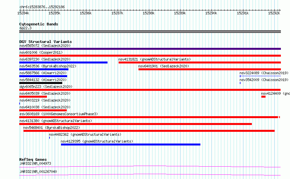Select the thin blue nsv3224089 variant line
This screenshot has width=290, height=179.
[x=260, y=76]
